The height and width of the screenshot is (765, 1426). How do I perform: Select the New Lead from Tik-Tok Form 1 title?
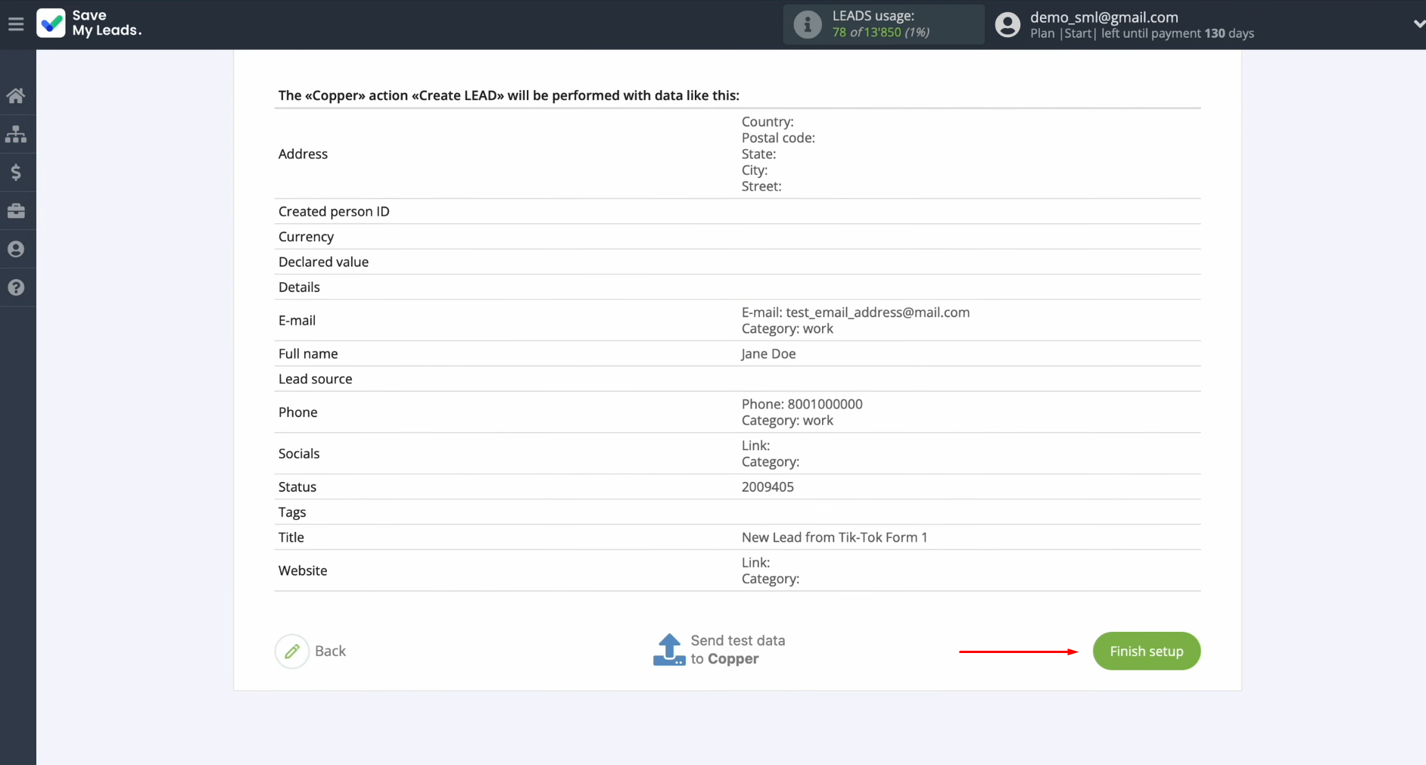(834, 537)
